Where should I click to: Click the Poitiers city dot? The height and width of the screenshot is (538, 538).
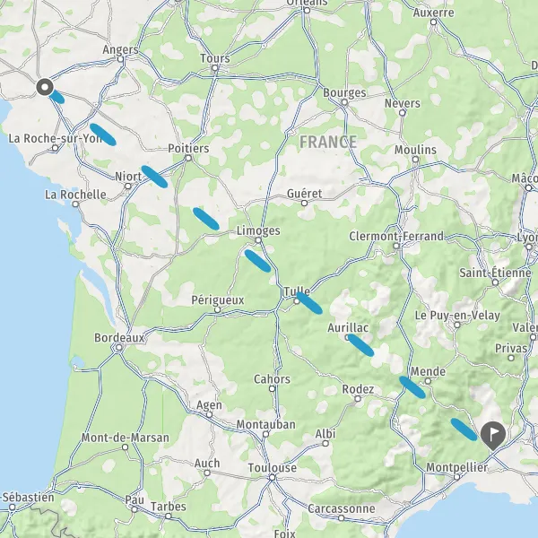(x=188, y=158)
